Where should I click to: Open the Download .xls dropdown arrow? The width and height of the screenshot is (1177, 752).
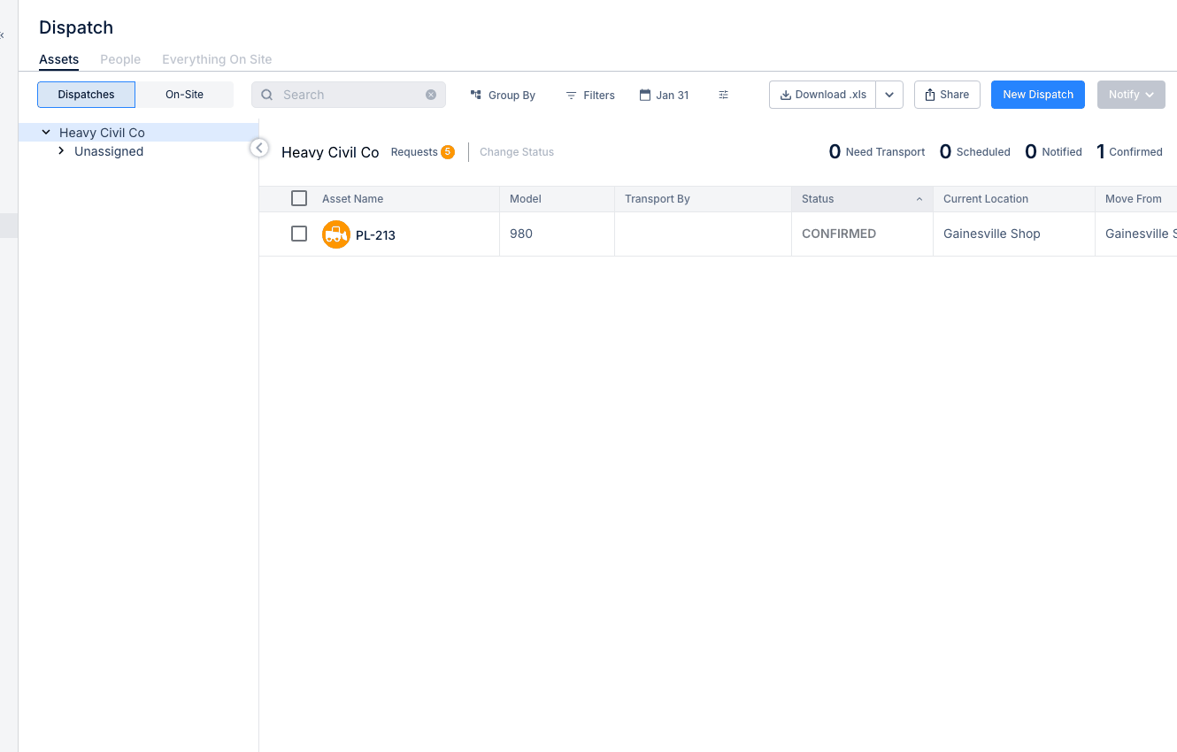(x=889, y=94)
